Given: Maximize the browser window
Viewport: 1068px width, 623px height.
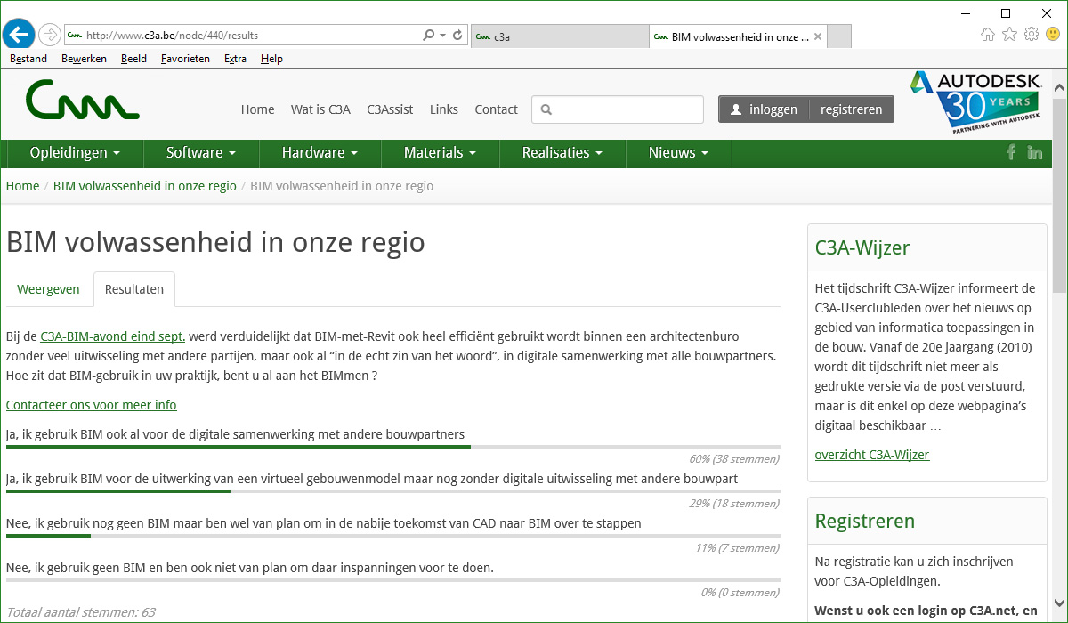Looking at the screenshot, I should click(1006, 12).
